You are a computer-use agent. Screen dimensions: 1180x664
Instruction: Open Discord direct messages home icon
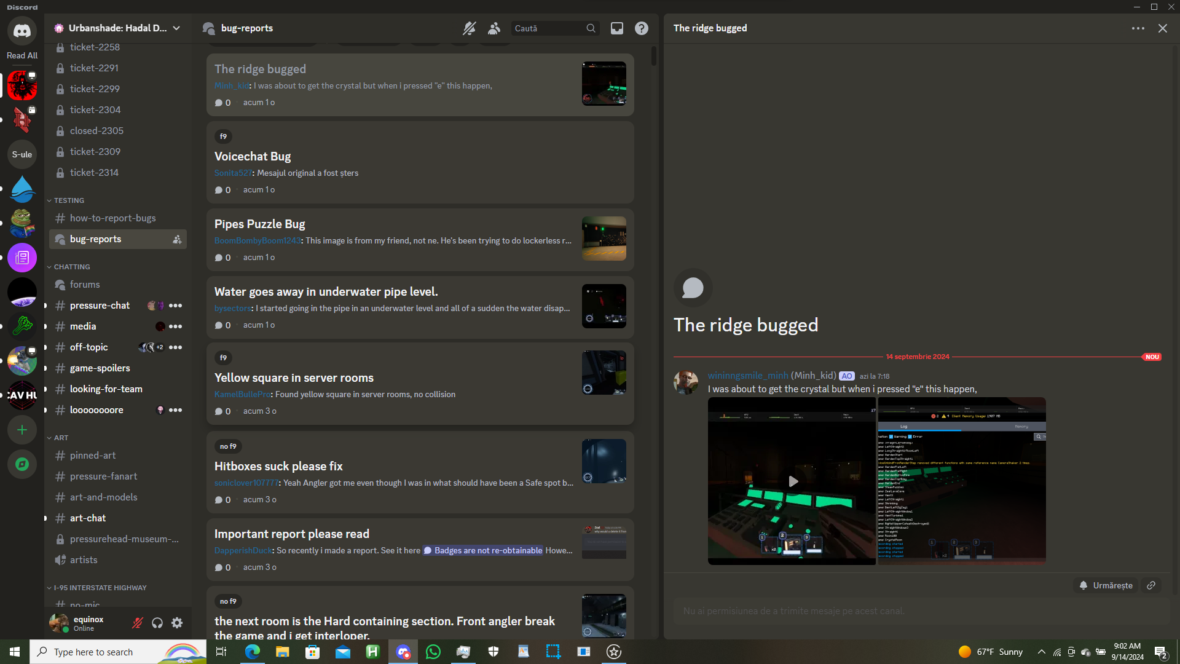[x=22, y=31]
